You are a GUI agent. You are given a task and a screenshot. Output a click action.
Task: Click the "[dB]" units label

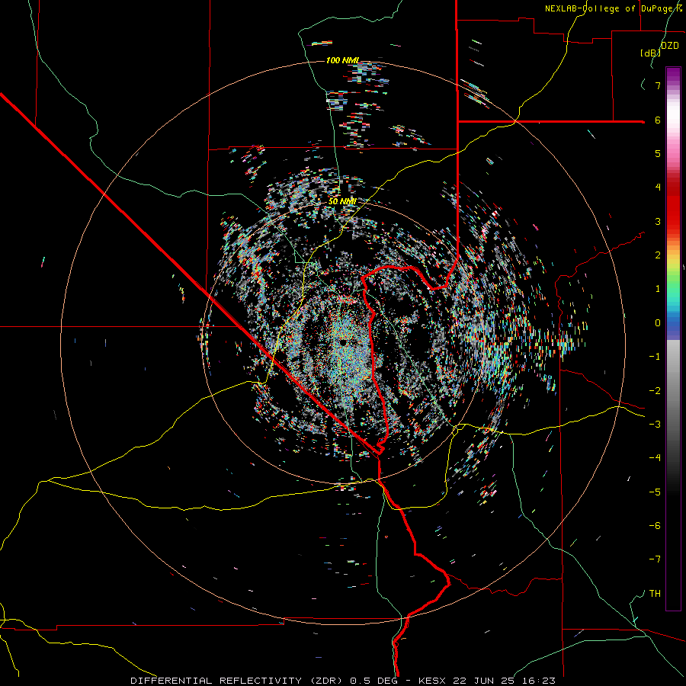click(x=650, y=53)
